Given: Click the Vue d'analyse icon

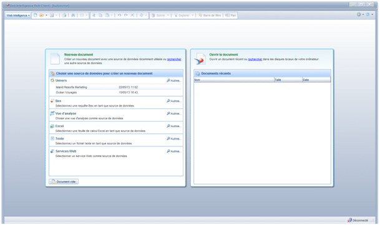Looking at the screenshot, I should 52,113.
